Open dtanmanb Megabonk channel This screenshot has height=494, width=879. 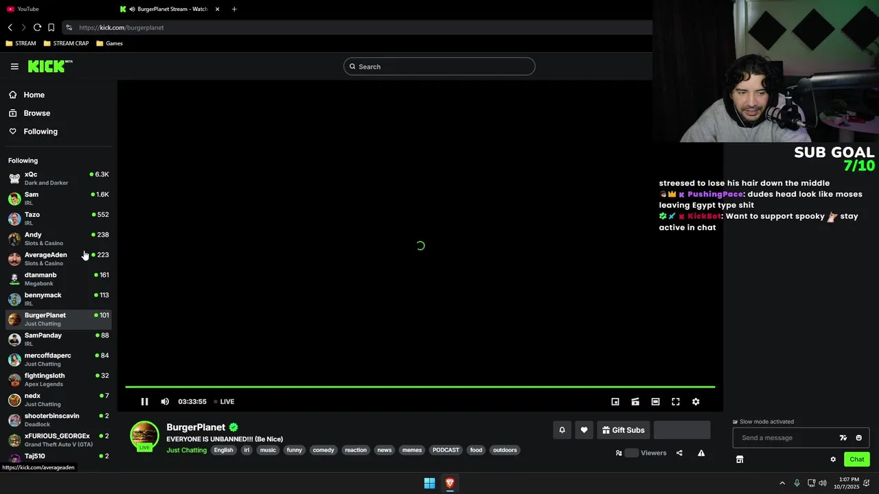pos(58,279)
